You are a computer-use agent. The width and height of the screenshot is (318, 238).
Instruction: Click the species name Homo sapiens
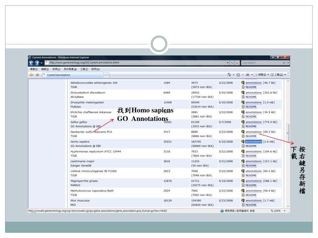click(80, 142)
